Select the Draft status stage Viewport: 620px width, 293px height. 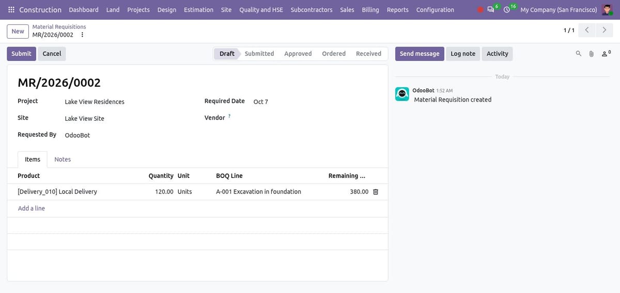point(227,54)
